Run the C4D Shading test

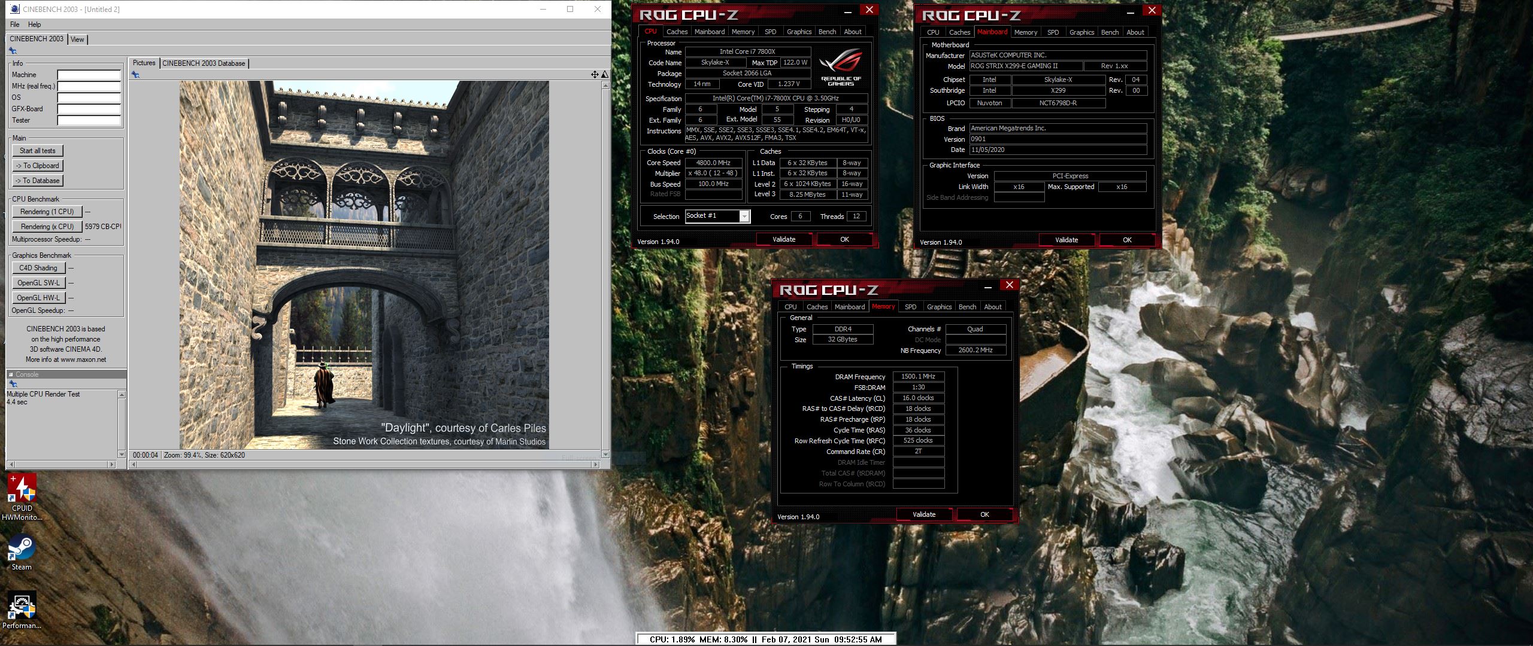38,268
